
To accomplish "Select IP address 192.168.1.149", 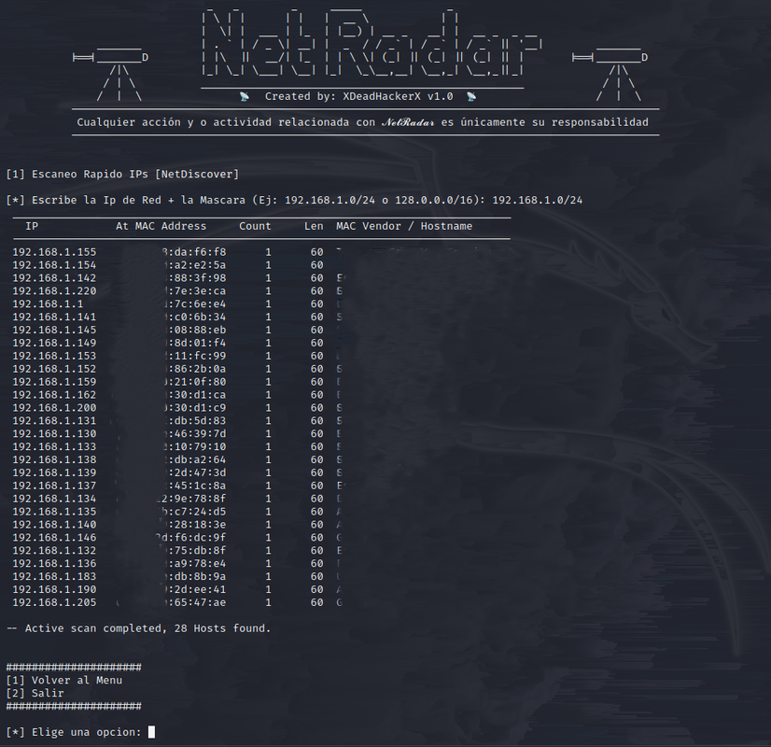I will click(54, 344).
